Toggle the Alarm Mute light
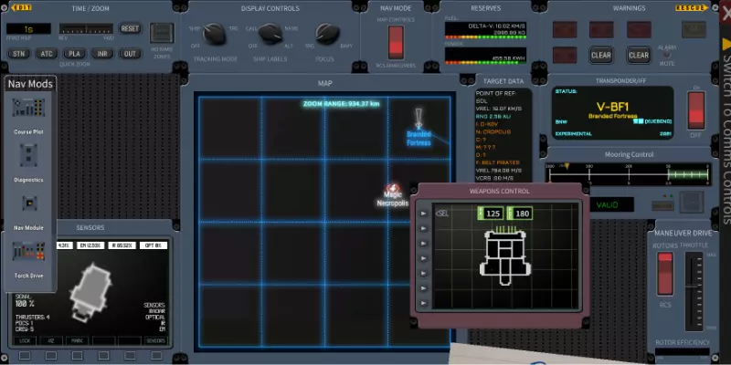 click(667, 55)
